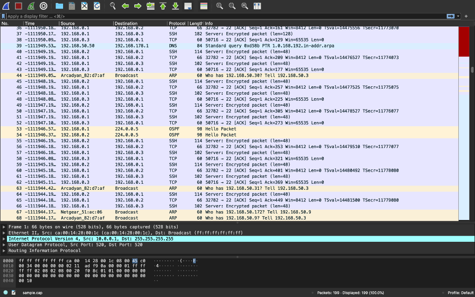
Task: Stop the running capture with red square
Action: pos(19,6)
